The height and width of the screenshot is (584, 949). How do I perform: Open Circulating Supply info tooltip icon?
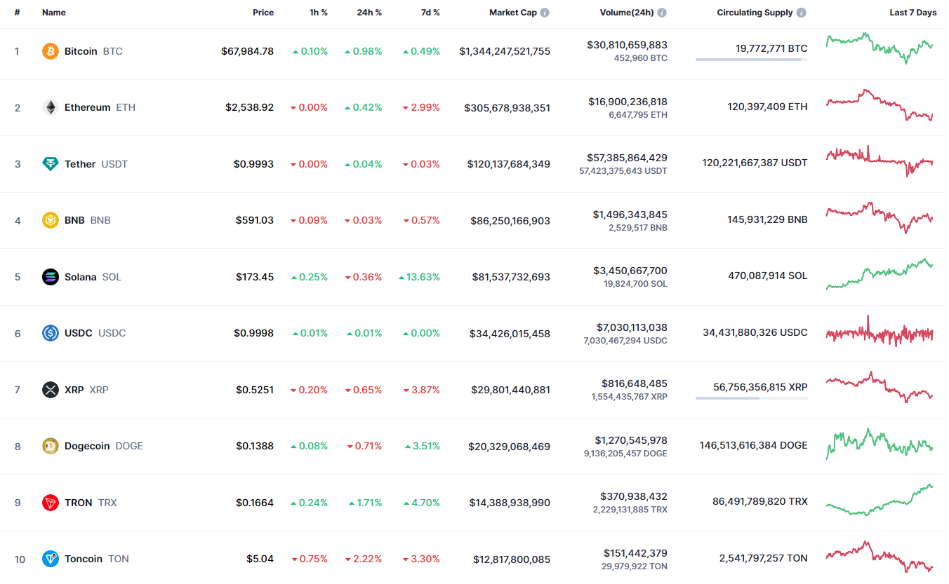pos(802,13)
